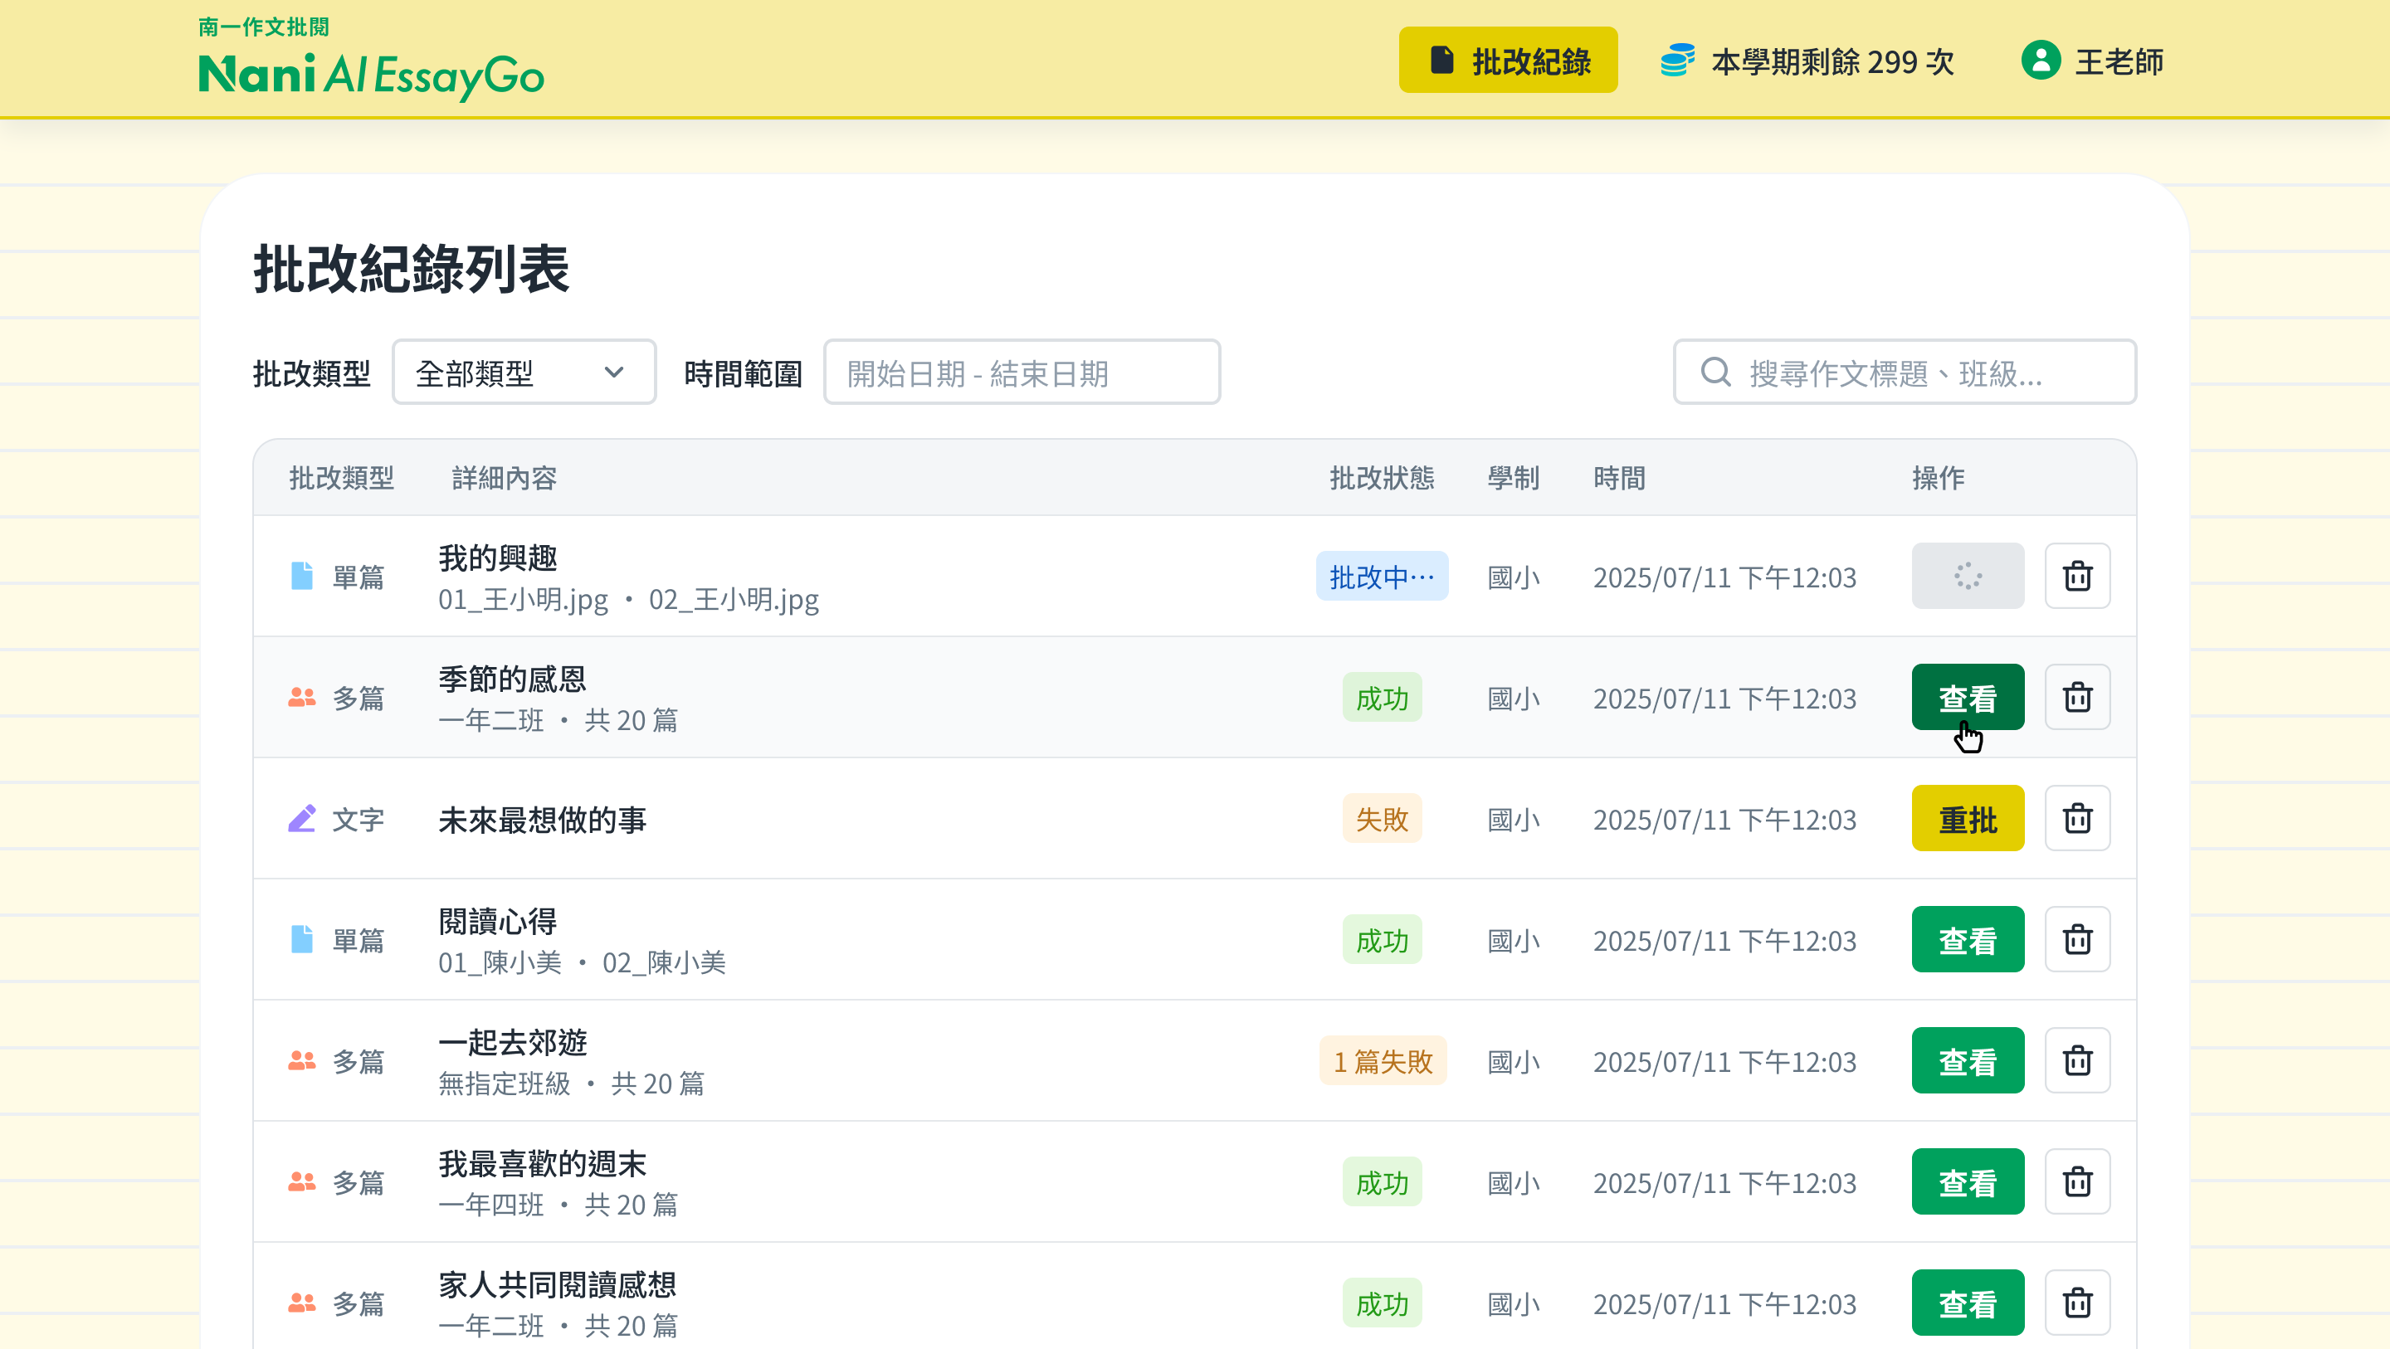Open the 全部類型 type dropdown
Screen dimensions: 2390x1349
click(x=524, y=372)
